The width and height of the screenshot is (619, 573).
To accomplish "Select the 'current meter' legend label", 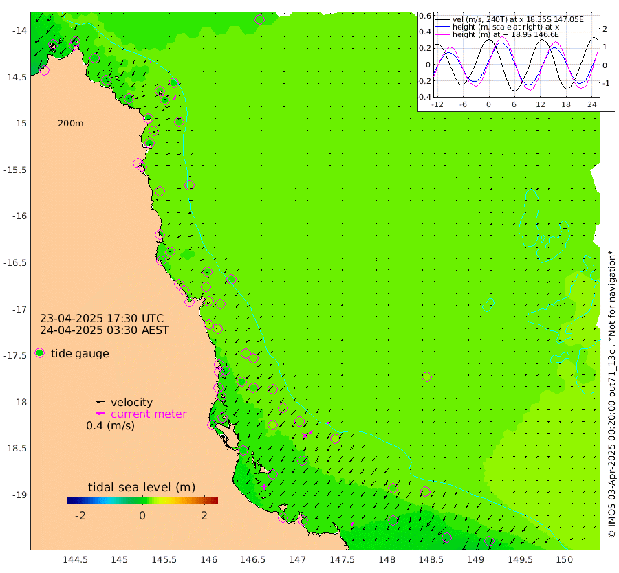I will point(149,414).
